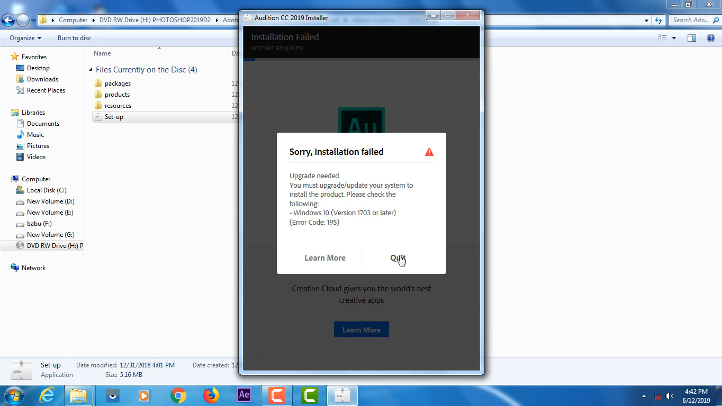Image resolution: width=722 pixels, height=406 pixels.
Task: Open Downloads in Favorites
Action: point(42,79)
